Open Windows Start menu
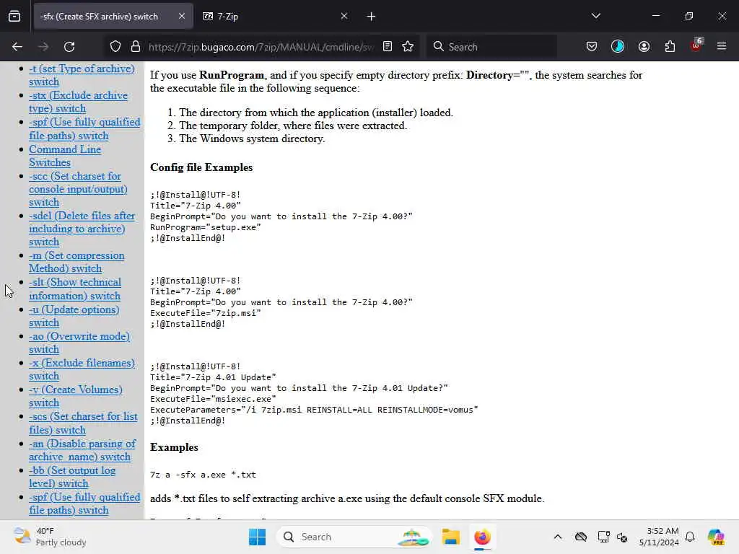 tap(258, 537)
